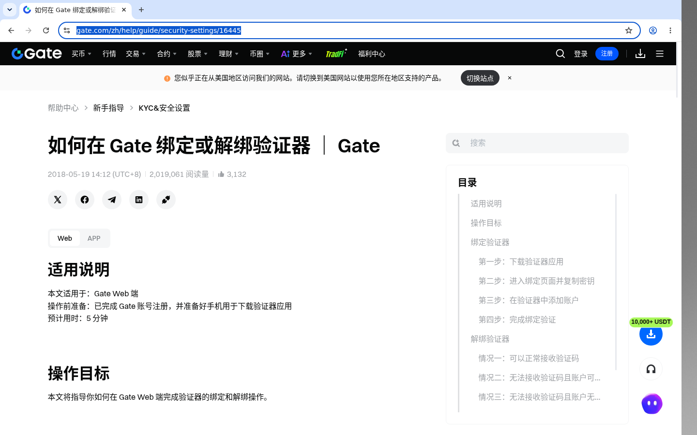This screenshot has width=697, height=435.
Task: Copy article link icon
Action: [x=166, y=200]
